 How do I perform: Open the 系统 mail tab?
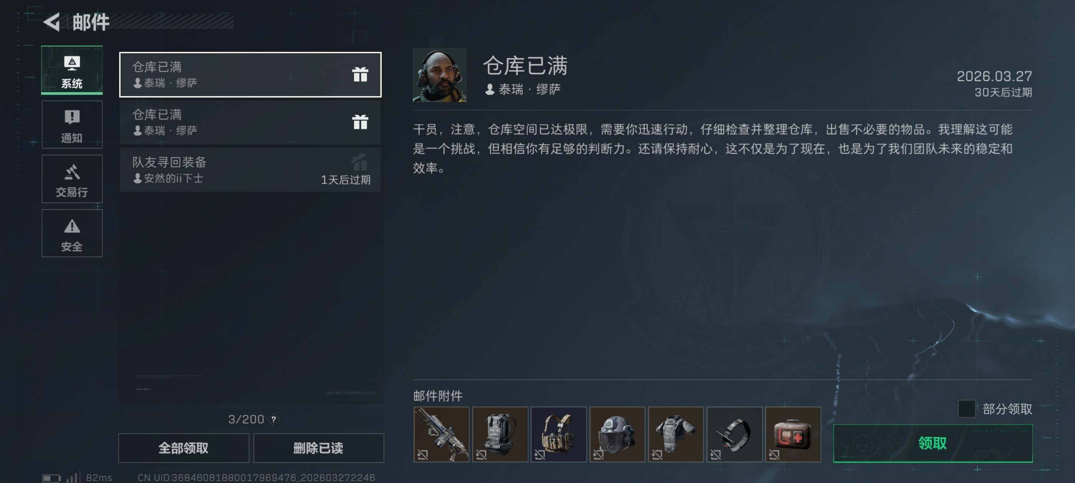click(72, 70)
